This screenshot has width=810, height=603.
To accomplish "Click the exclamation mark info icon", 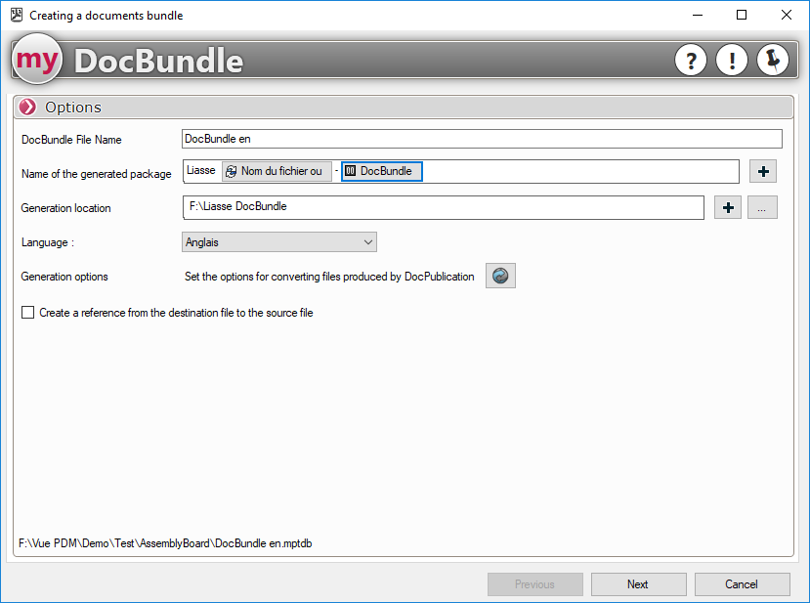I will coord(732,61).
